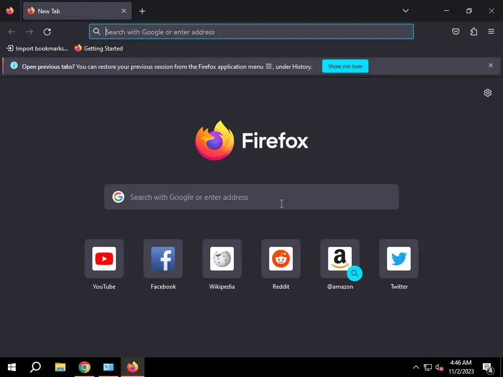
Task: Click the muted volume tray icon
Action: point(440,367)
